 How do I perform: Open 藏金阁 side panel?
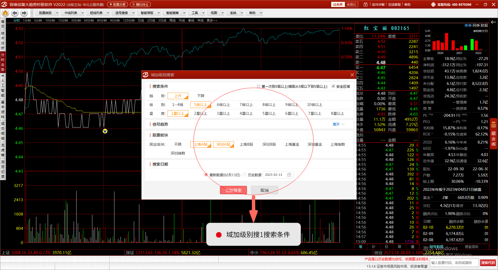click(x=494, y=133)
